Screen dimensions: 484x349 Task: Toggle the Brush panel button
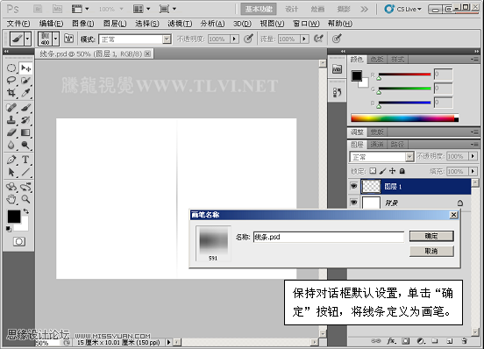click(68, 39)
